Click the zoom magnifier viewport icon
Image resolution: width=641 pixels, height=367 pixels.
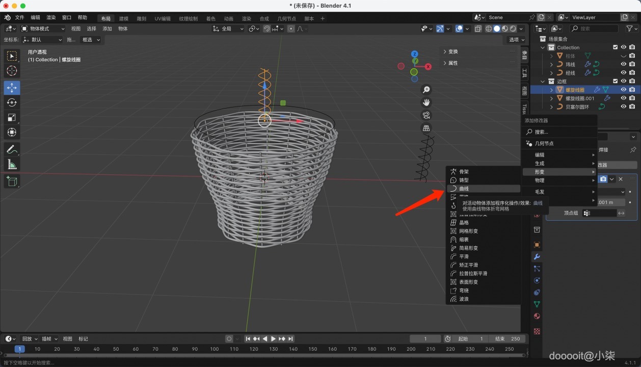coord(426,90)
